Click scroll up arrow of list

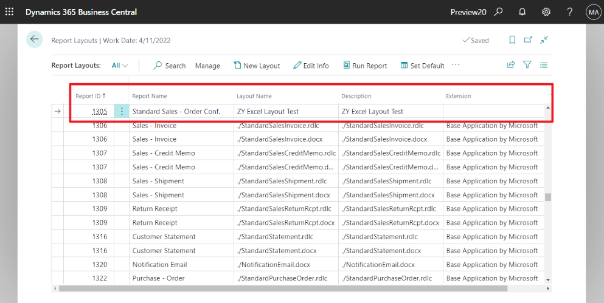click(548, 107)
